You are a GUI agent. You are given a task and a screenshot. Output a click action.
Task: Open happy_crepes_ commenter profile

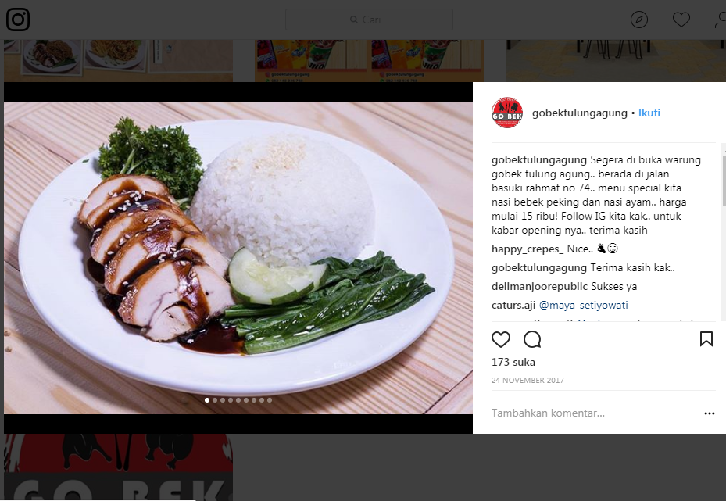pos(528,249)
